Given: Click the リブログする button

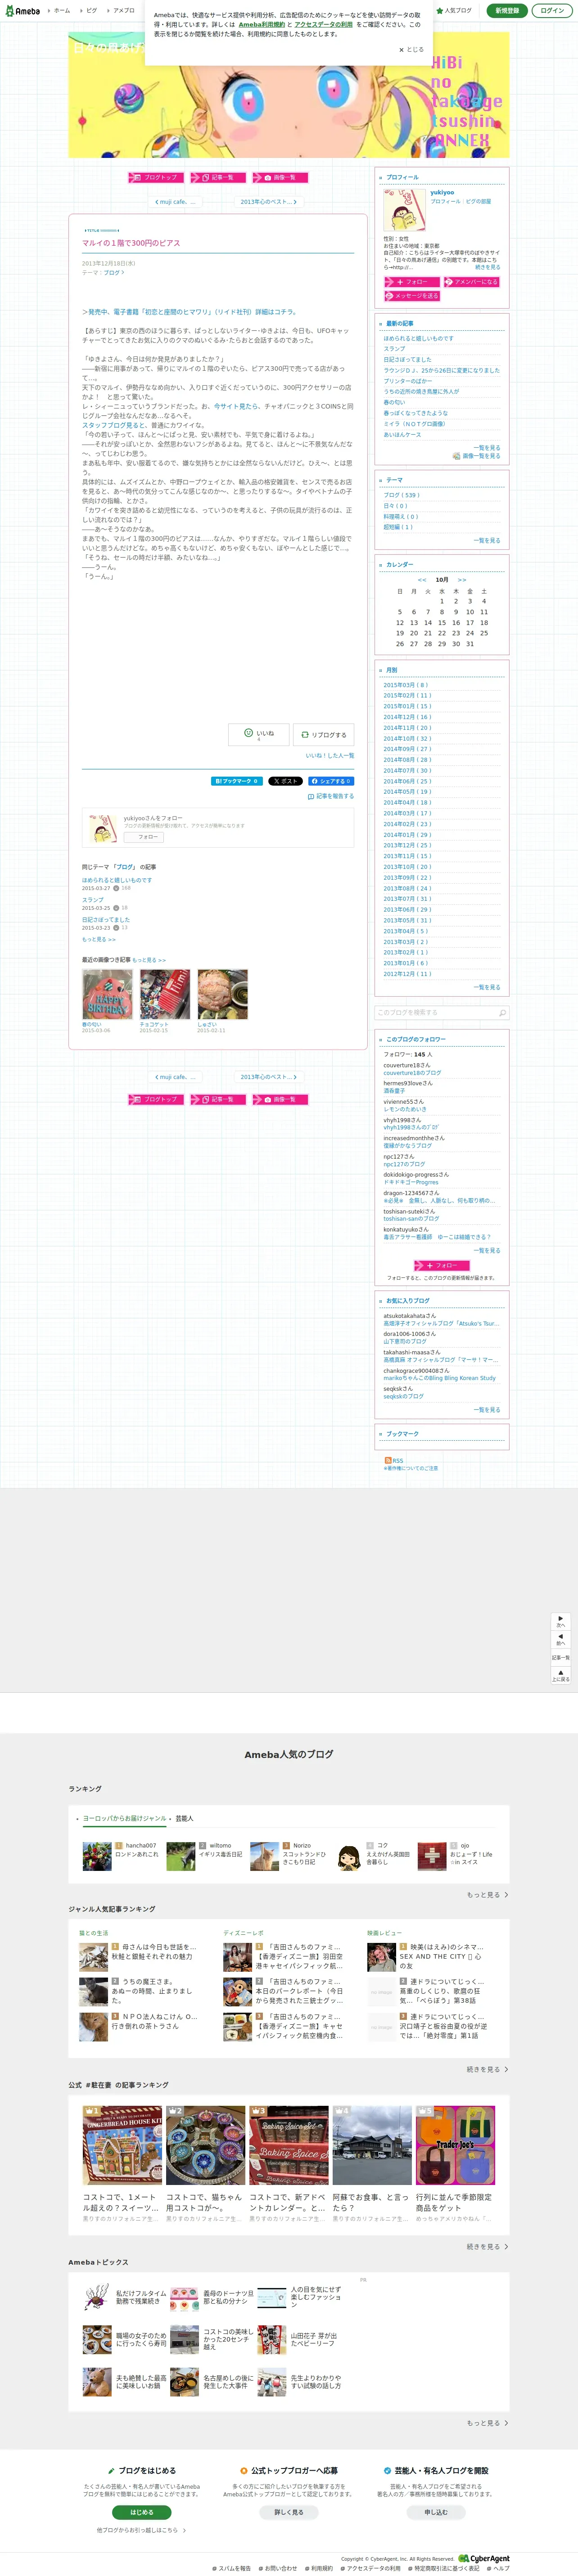Looking at the screenshot, I should [323, 734].
